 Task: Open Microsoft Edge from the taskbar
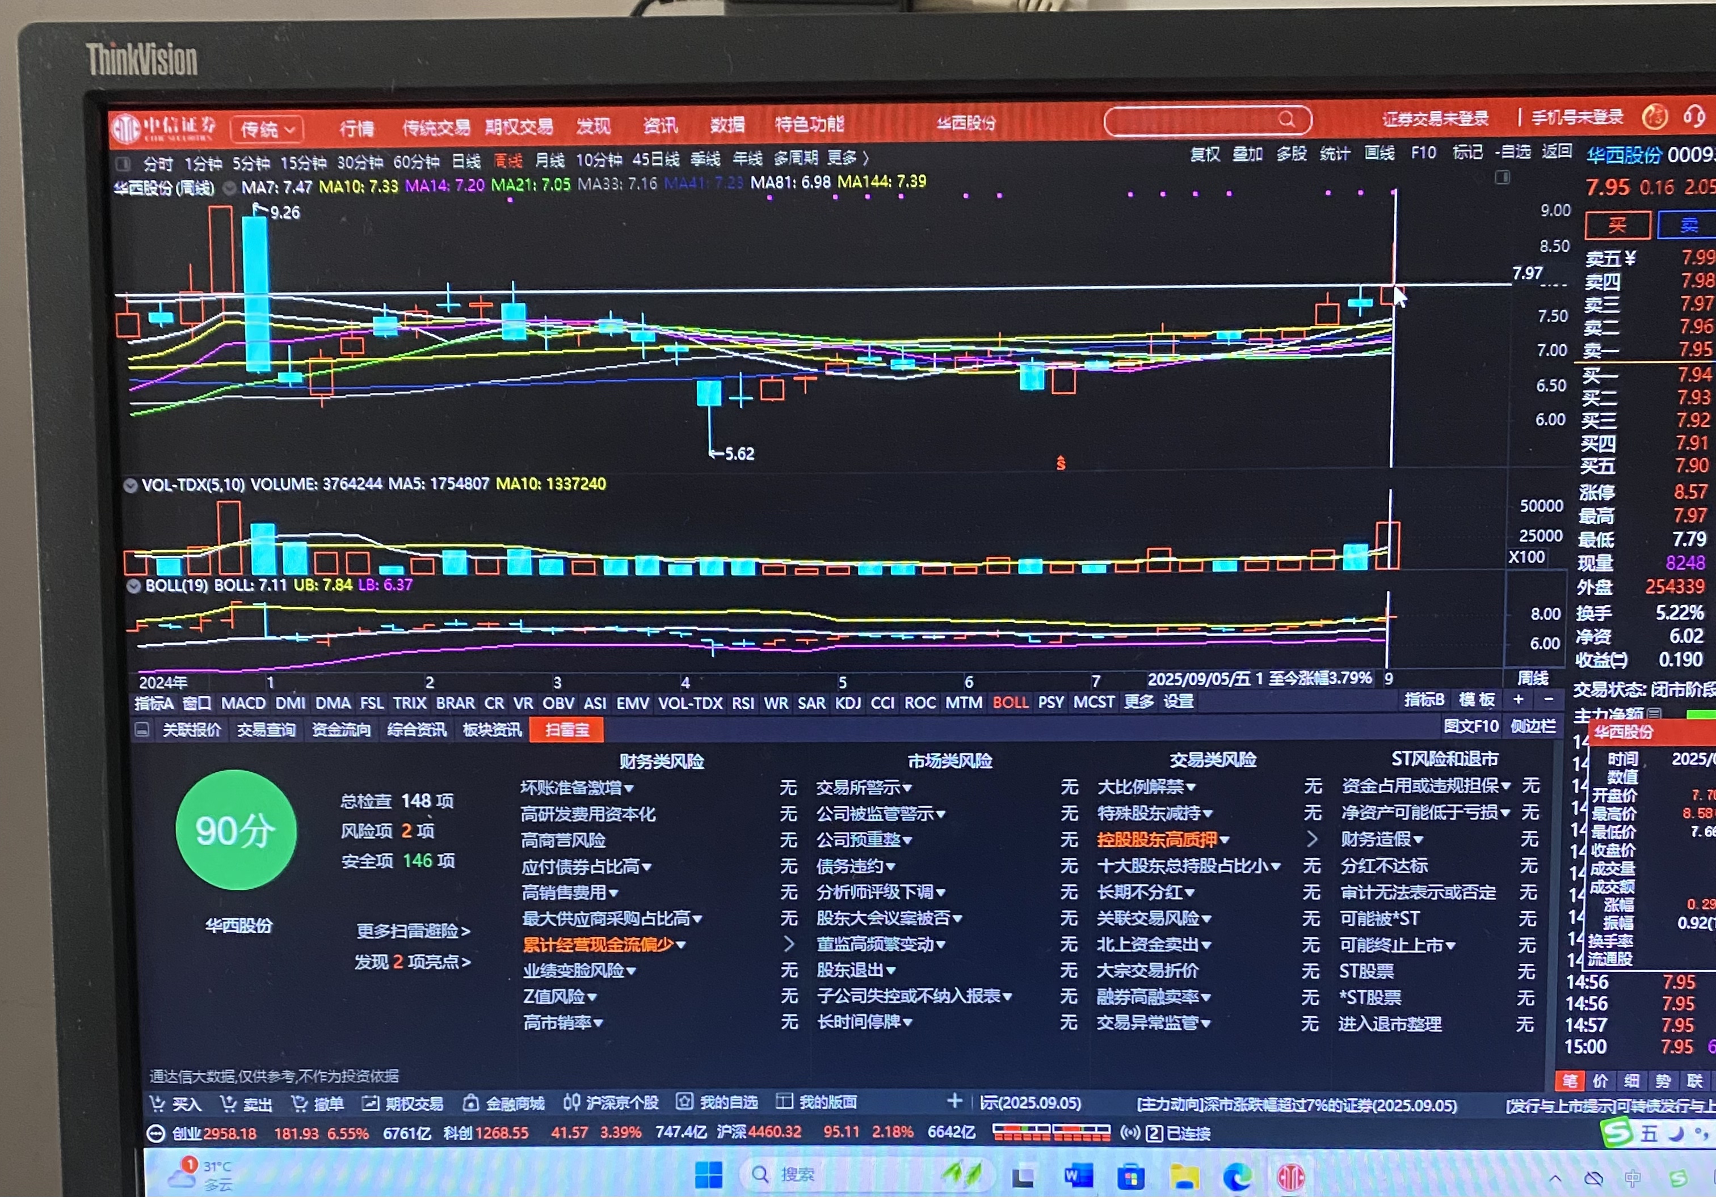pyautogui.click(x=1237, y=1178)
